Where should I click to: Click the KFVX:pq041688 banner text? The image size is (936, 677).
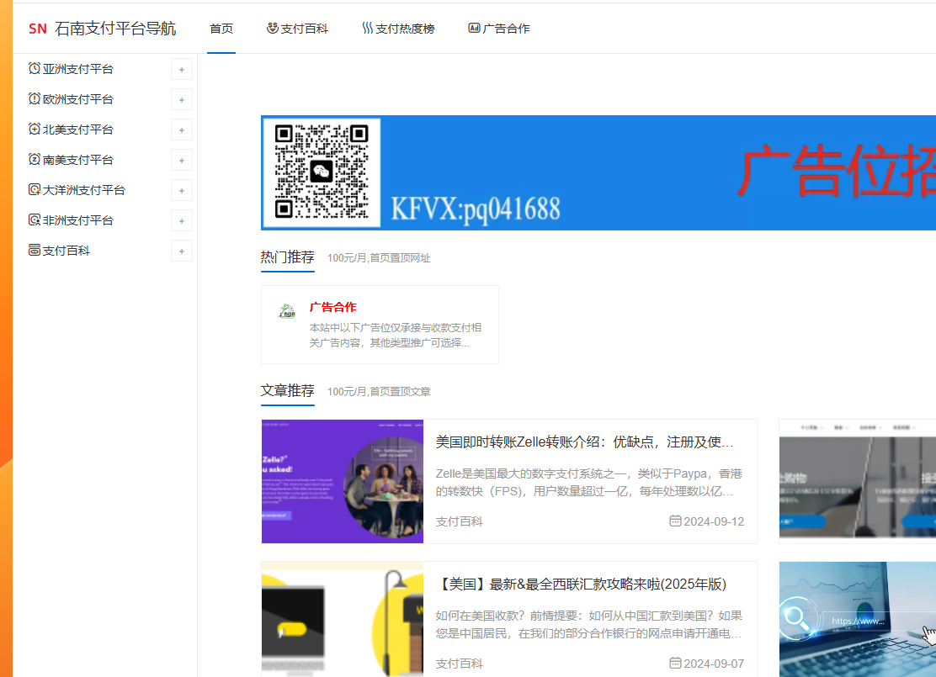tap(476, 209)
